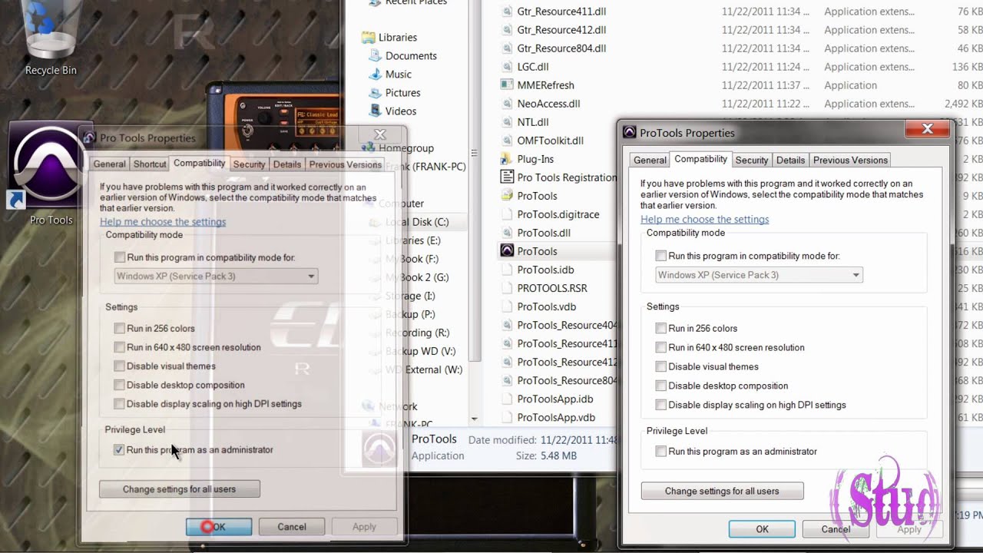Select ProTools.dll file icon

point(507,233)
